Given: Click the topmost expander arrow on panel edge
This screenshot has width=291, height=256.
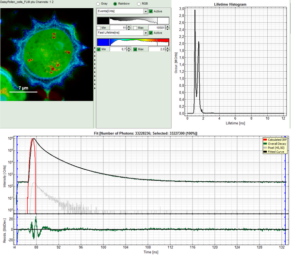Looking at the screenshot, I should [94, 48].
